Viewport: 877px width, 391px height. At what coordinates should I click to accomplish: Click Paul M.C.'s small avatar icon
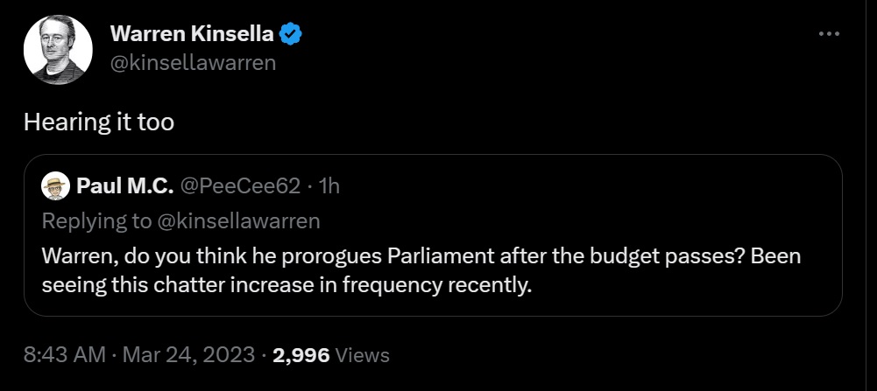click(x=55, y=185)
